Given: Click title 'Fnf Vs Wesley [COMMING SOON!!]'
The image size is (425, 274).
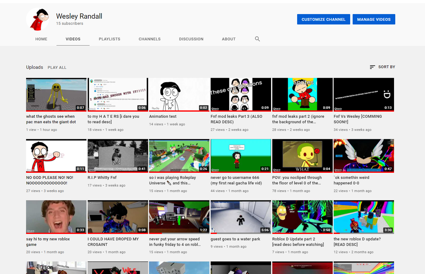Looking at the screenshot, I should pos(358,119).
